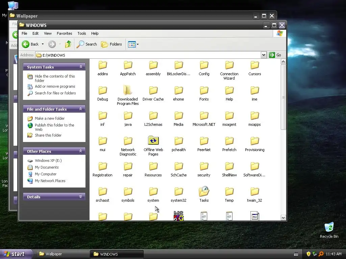Viewport: 346px width, 259px height.
Task: Select the Connection Wizard folder
Action: [229, 70]
